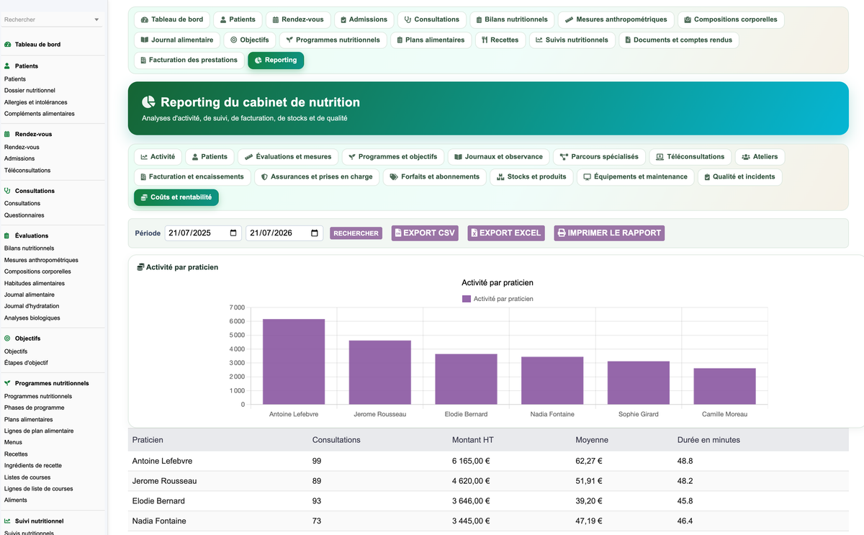Open Étapes d'objectif sidebar link
The image size is (864, 535).
tap(26, 363)
